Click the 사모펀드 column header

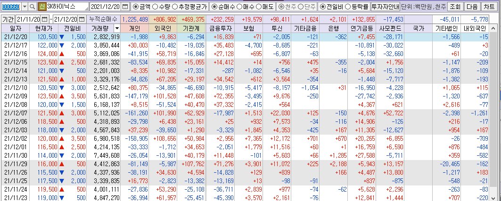[390, 28]
